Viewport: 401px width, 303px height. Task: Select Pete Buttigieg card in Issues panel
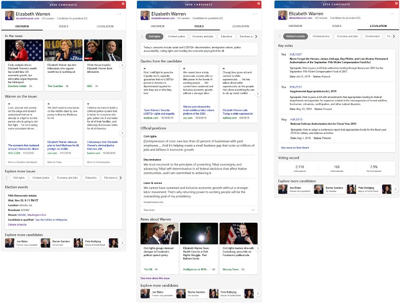coord(226,293)
